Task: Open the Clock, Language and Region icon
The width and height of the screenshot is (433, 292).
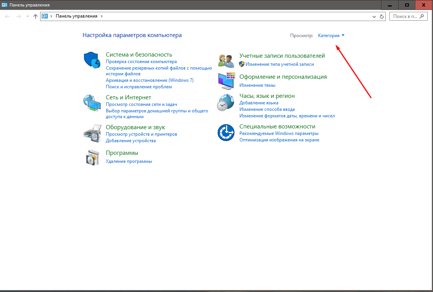Action: pyautogui.click(x=226, y=102)
